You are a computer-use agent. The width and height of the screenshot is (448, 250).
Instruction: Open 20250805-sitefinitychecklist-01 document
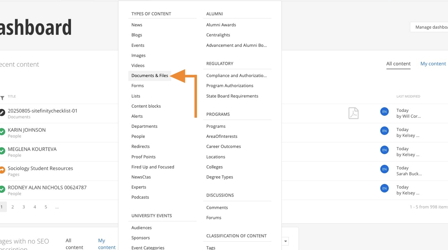[x=42, y=111]
